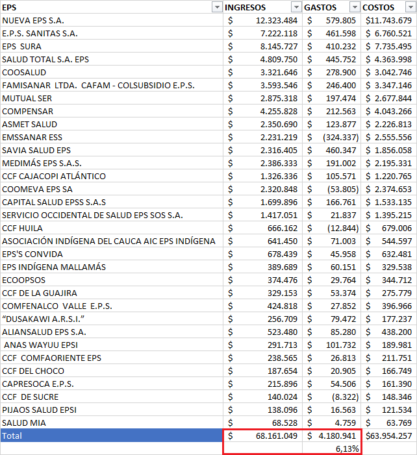Click the COMPENSAR cell
The width and height of the screenshot is (417, 455).
112,111
